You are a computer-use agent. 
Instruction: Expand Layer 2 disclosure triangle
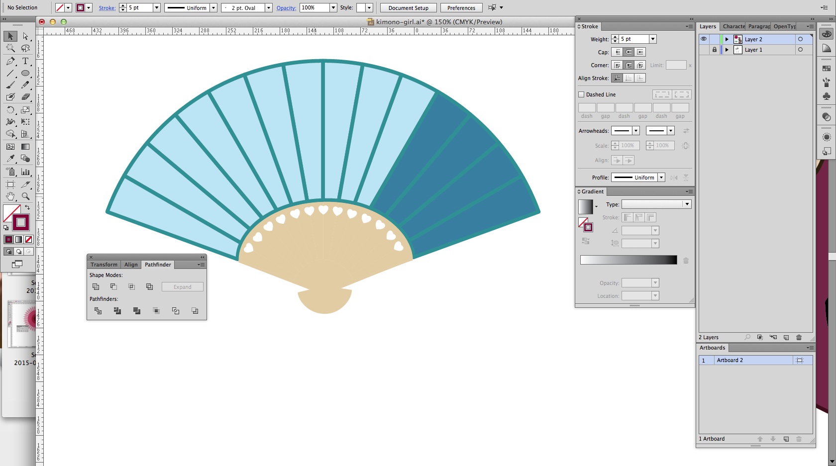(x=727, y=39)
